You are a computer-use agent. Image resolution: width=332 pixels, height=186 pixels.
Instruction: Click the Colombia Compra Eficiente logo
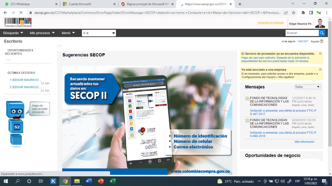[x=18, y=23]
